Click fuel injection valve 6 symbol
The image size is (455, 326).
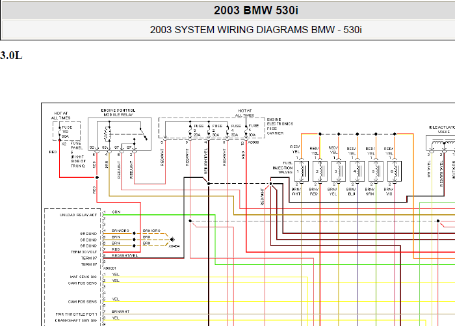pos(395,171)
